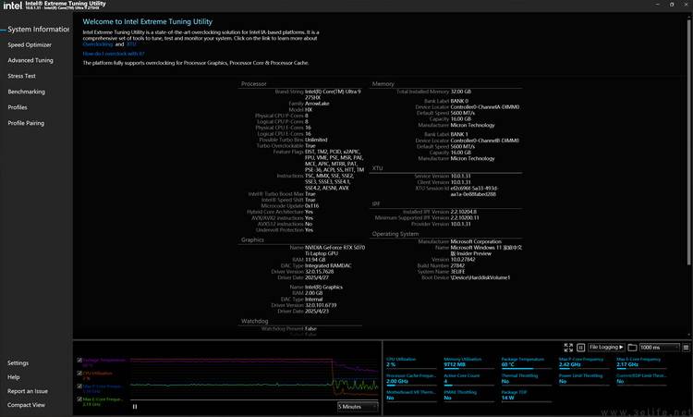This screenshot has height=417, width=693.
Task: Click the Intel logo in title bar
Action: [12, 6]
